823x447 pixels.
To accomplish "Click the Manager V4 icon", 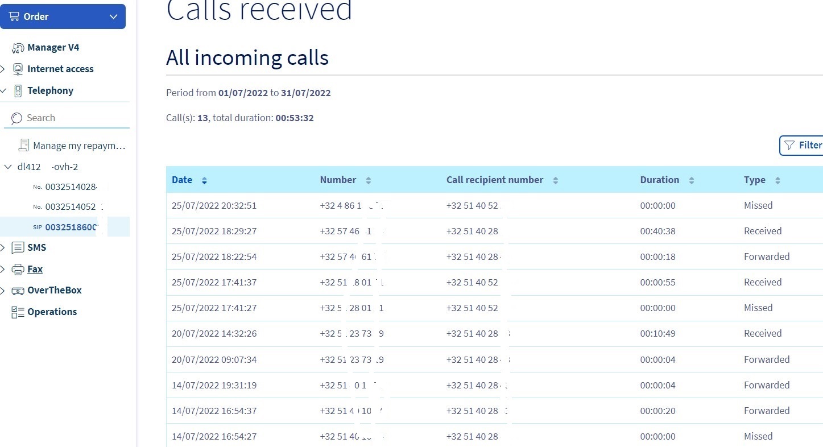I will coord(18,48).
